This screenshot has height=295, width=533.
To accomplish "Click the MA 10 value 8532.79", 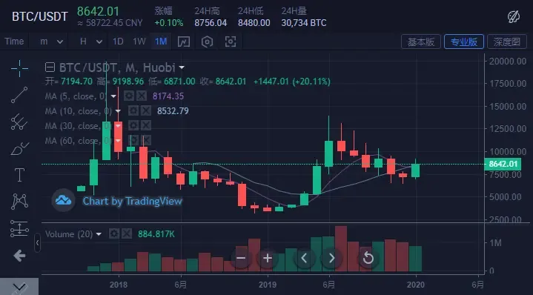I will click(x=173, y=111).
